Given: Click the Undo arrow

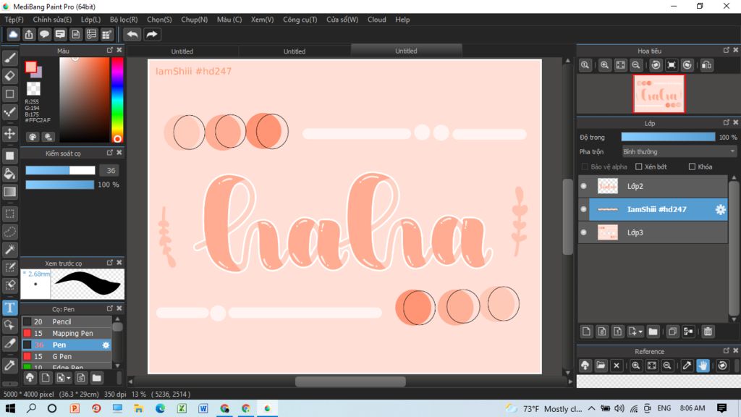Looking at the screenshot, I should pyautogui.click(x=132, y=35).
